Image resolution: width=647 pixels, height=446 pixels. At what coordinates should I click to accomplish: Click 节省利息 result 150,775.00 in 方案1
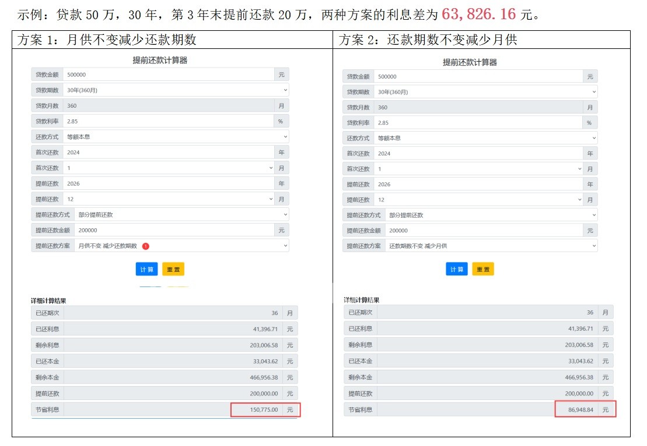tap(257, 410)
